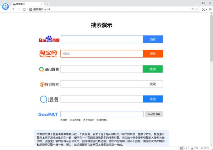Click the scissors screenshot tool icon

(203, 9)
